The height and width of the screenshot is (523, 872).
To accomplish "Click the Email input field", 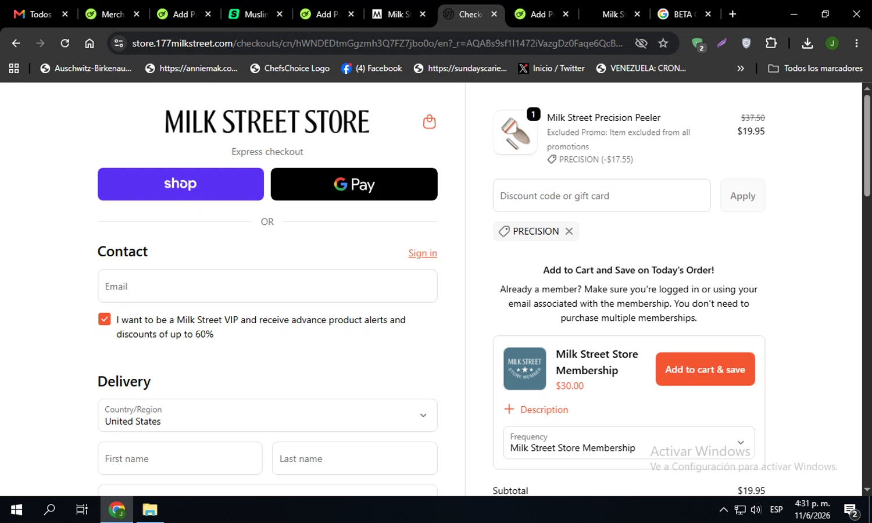I will 267,286.
